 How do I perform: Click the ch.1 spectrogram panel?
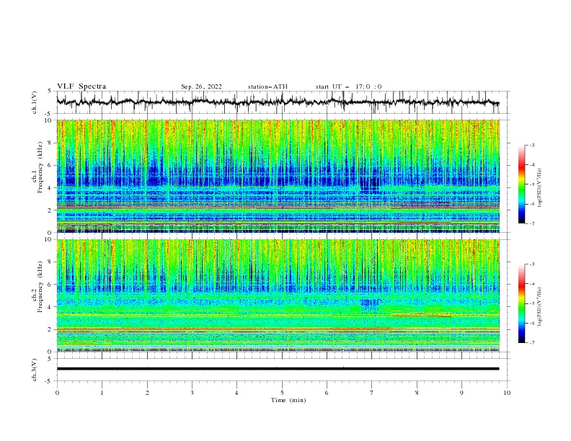[278, 176]
